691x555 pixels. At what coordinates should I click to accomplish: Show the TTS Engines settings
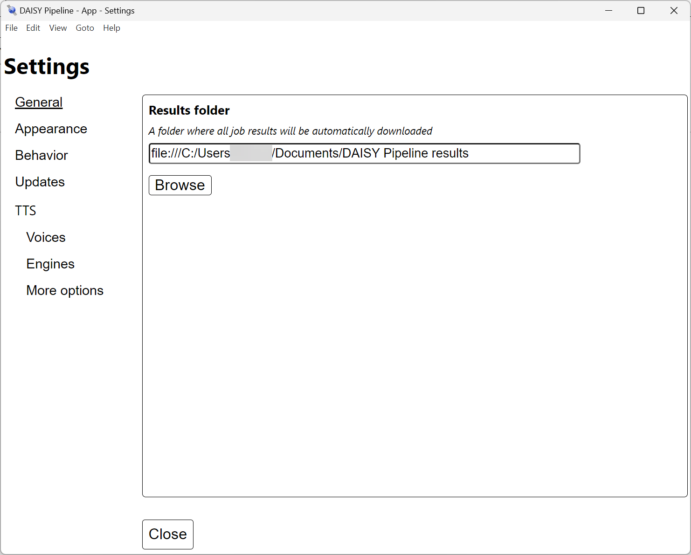tap(50, 264)
